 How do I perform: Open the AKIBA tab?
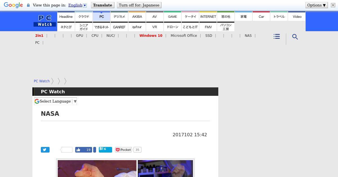[137, 17]
